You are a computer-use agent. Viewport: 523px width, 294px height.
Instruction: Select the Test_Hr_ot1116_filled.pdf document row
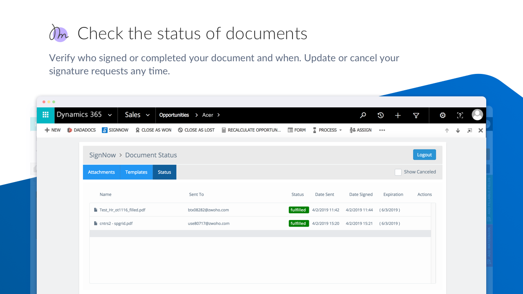(x=123, y=210)
